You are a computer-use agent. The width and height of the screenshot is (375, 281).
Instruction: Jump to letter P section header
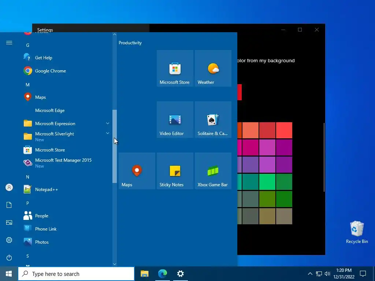point(28,203)
